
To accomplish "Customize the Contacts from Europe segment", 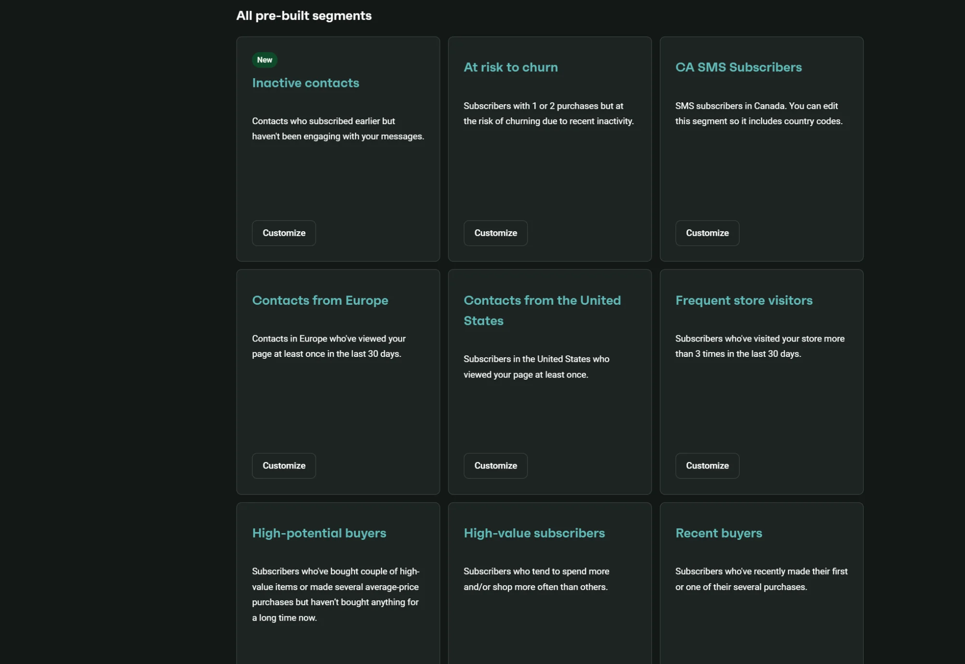I will click(284, 466).
